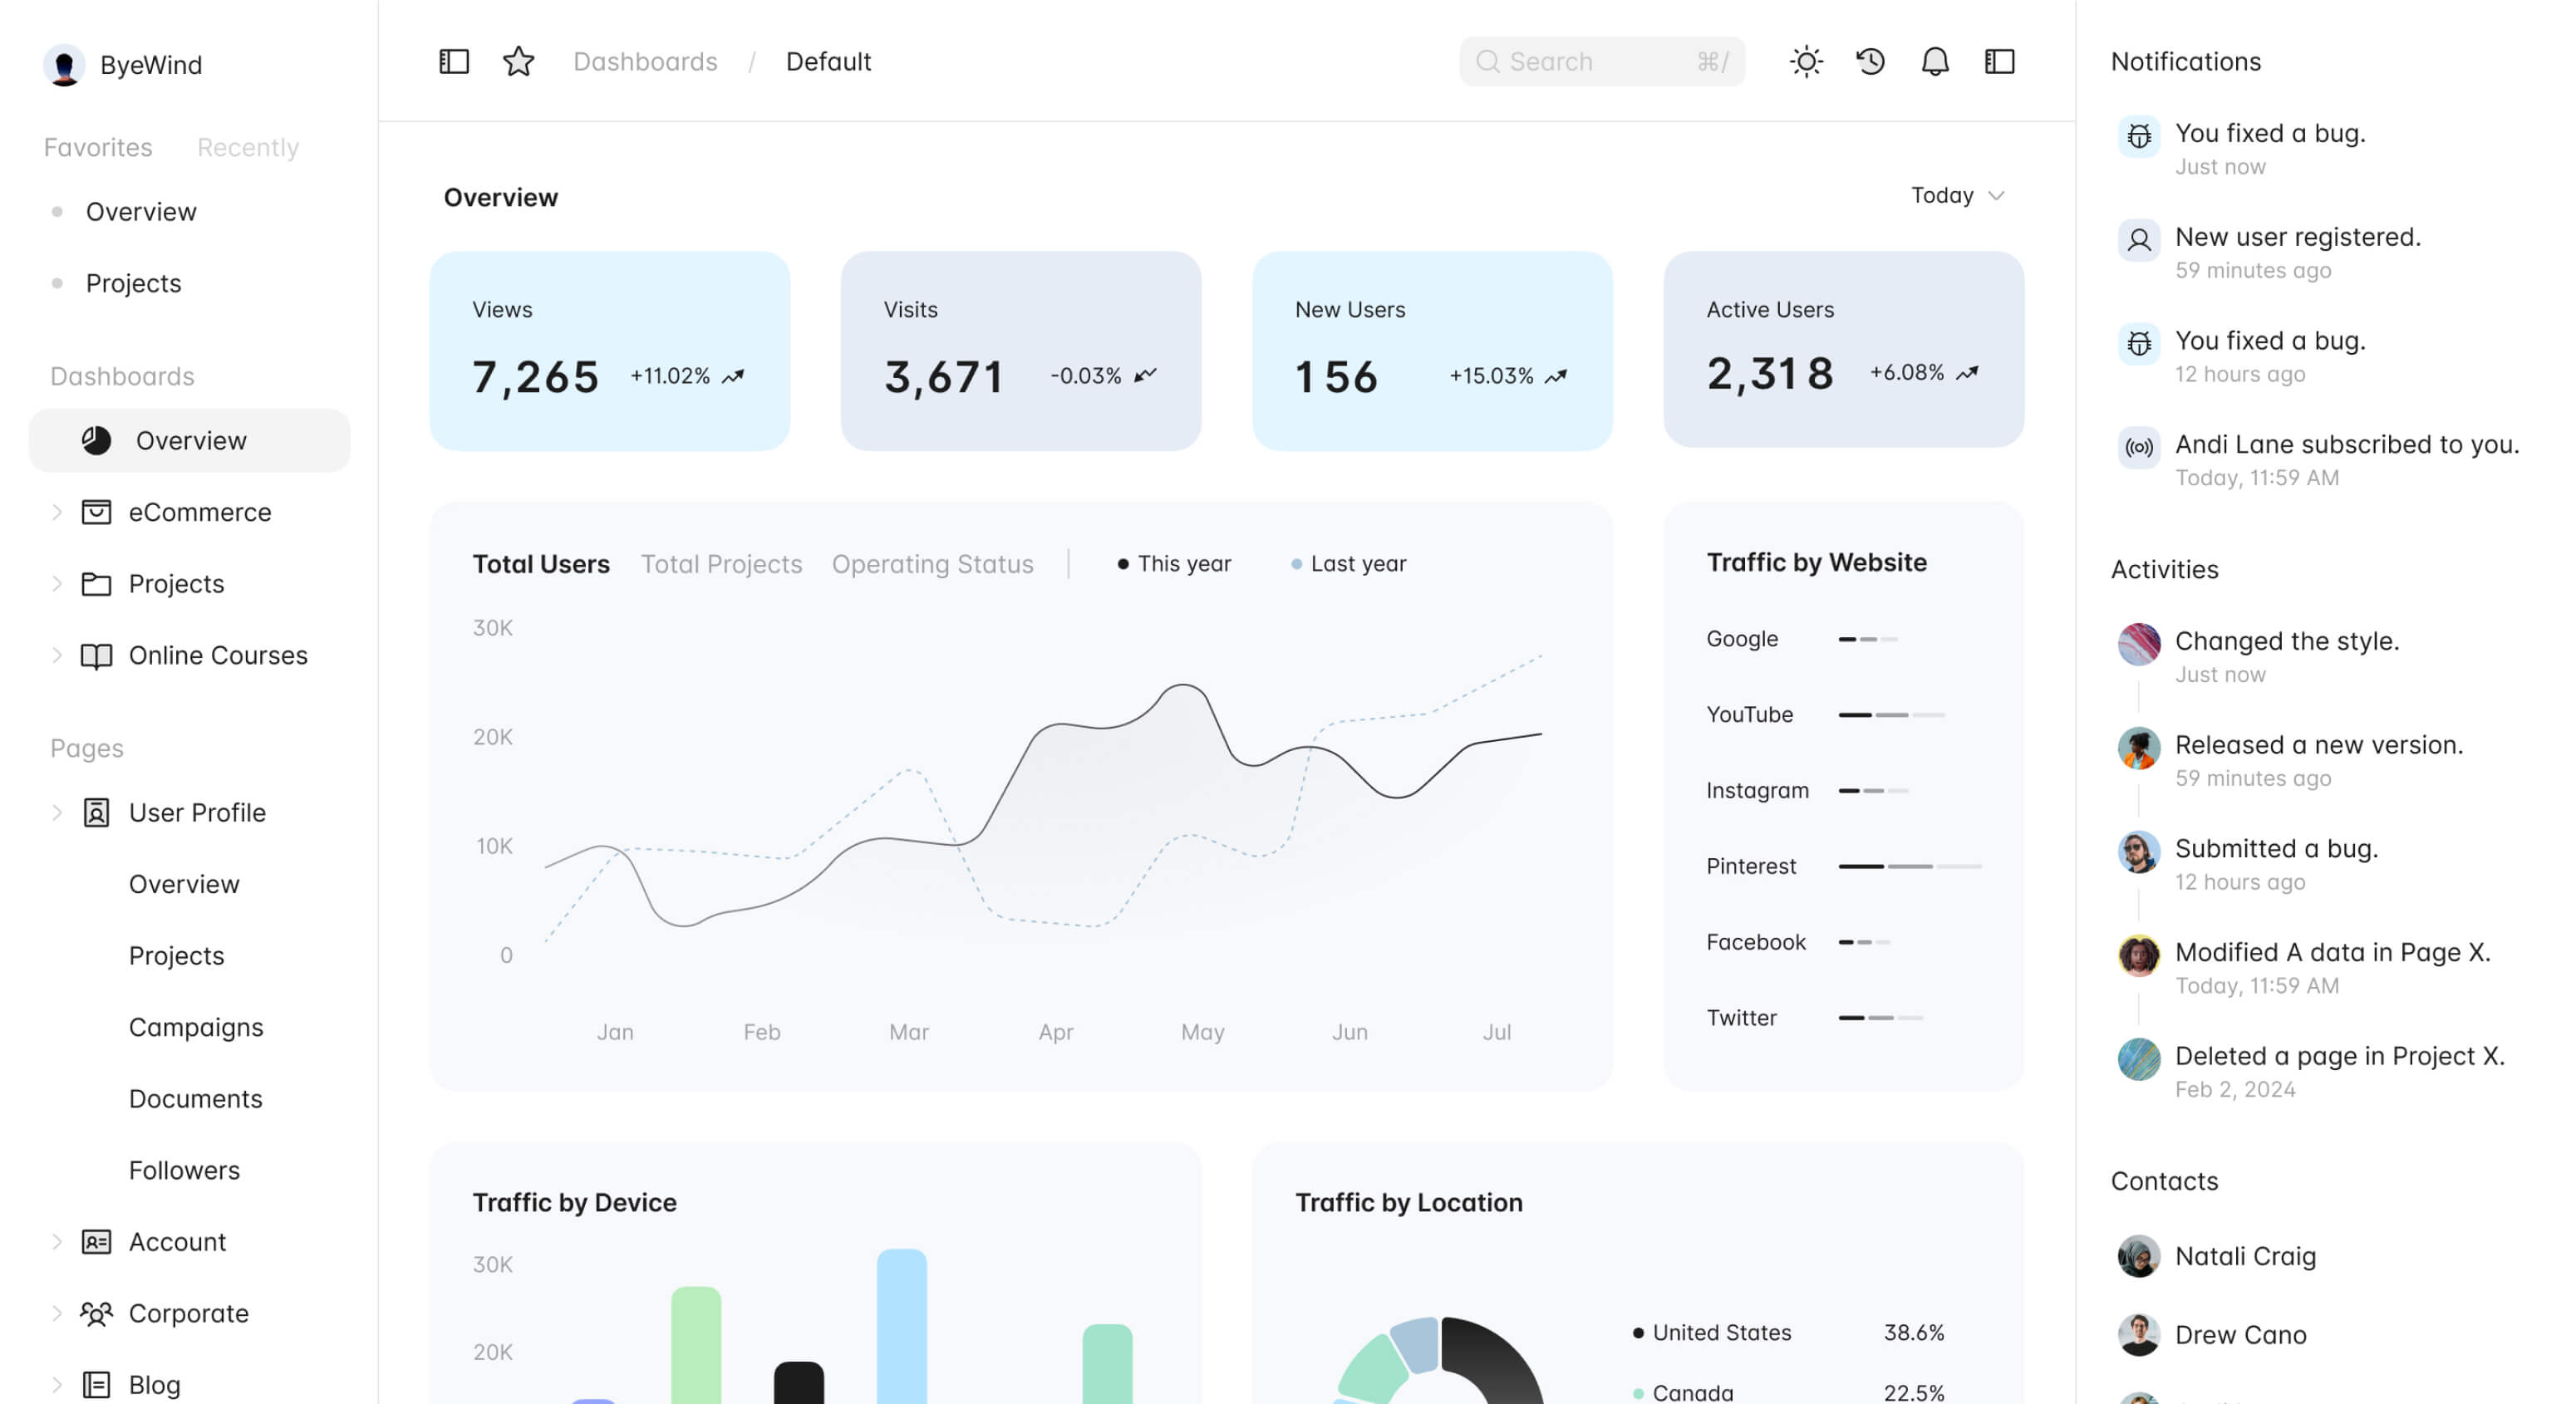The image size is (2576, 1404).
Task: Switch to Total Projects tab
Action: (x=721, y=564)
